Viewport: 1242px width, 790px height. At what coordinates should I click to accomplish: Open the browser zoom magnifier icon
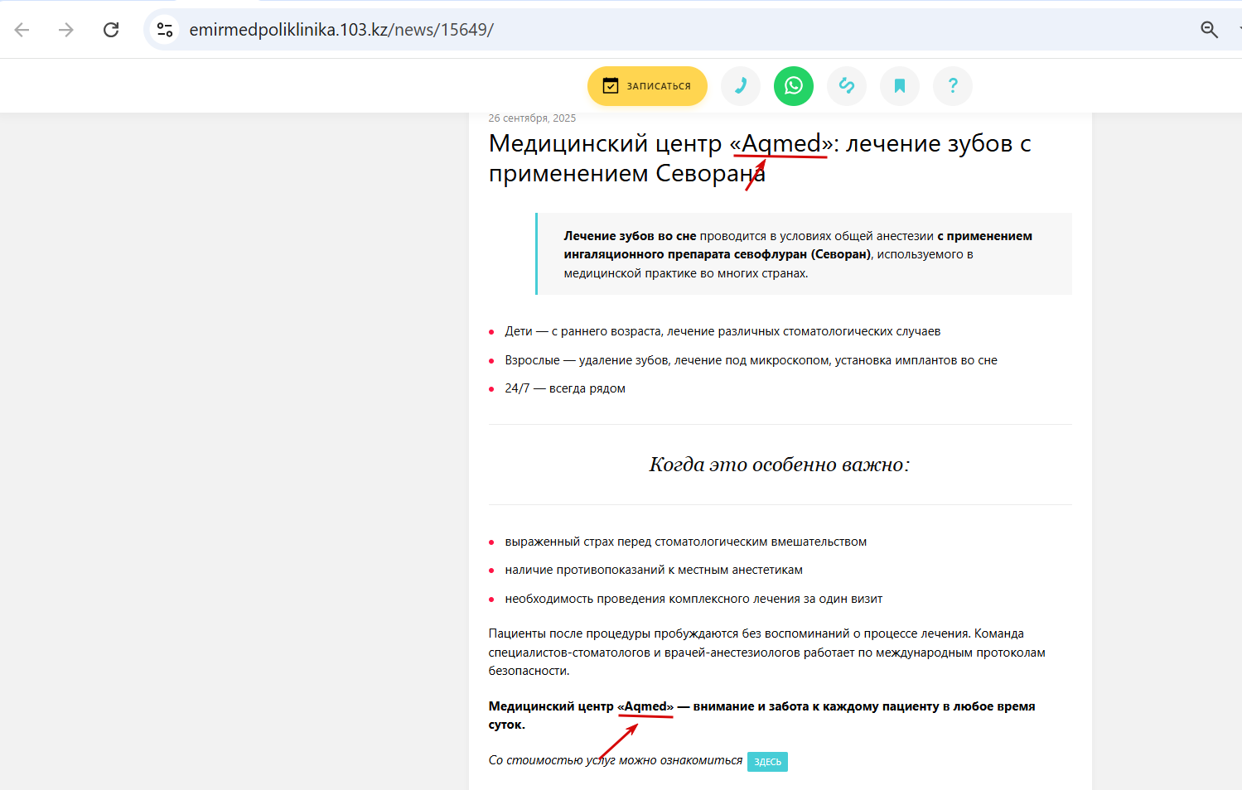pyautogui.click(x=1209, y=30)
